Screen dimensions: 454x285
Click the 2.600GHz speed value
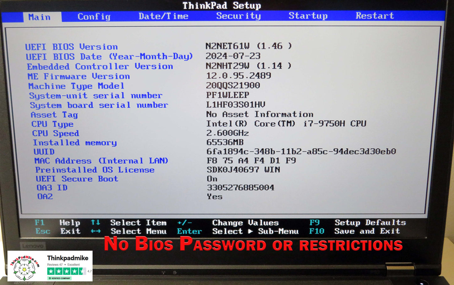pyautogui.click(x=227, y=133)
